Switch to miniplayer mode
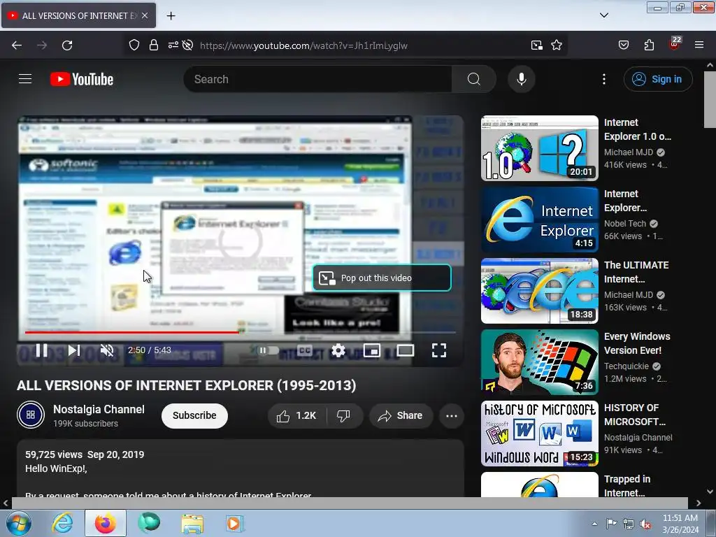The width and height of the screenshot is (716, 537). tap(372, 350)
